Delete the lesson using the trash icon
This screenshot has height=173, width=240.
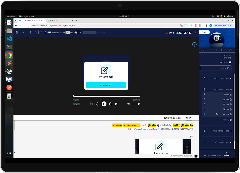(17, 32)
